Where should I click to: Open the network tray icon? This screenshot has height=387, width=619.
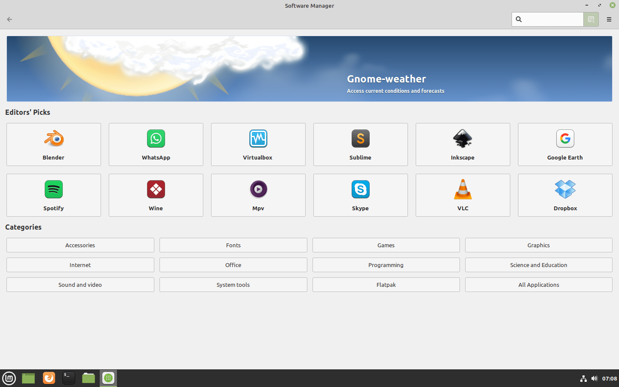tap(583, 378)
